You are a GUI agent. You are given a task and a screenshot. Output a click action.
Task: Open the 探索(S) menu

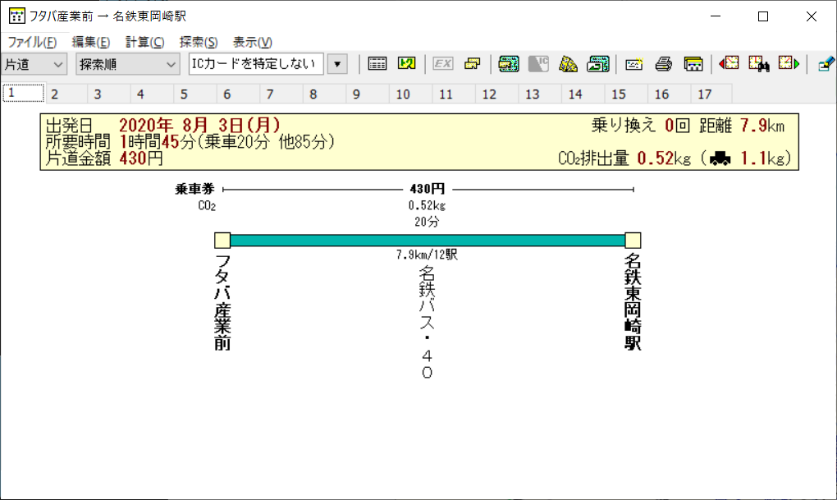199,42
